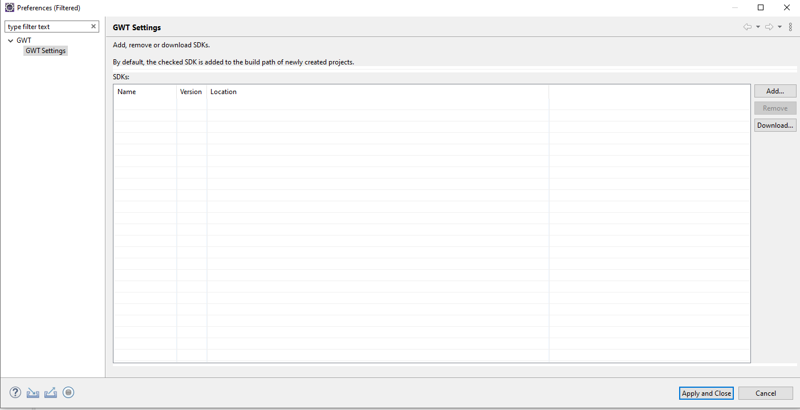Image resolution: width=800 pixels, height=410 pixels.
Task: Select GWT Settings tree item
Action: coord(46,51)
